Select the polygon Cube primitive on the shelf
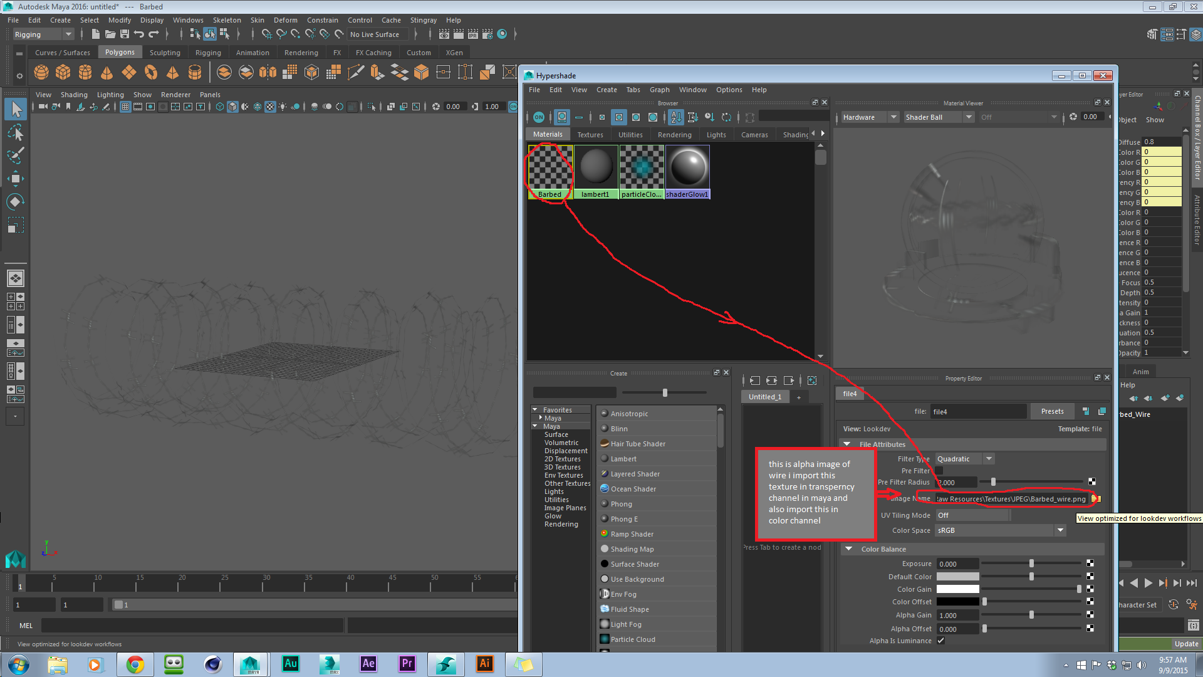This screenshot has width=1203, height=677. pyautogui.click(x=63, y=72)
